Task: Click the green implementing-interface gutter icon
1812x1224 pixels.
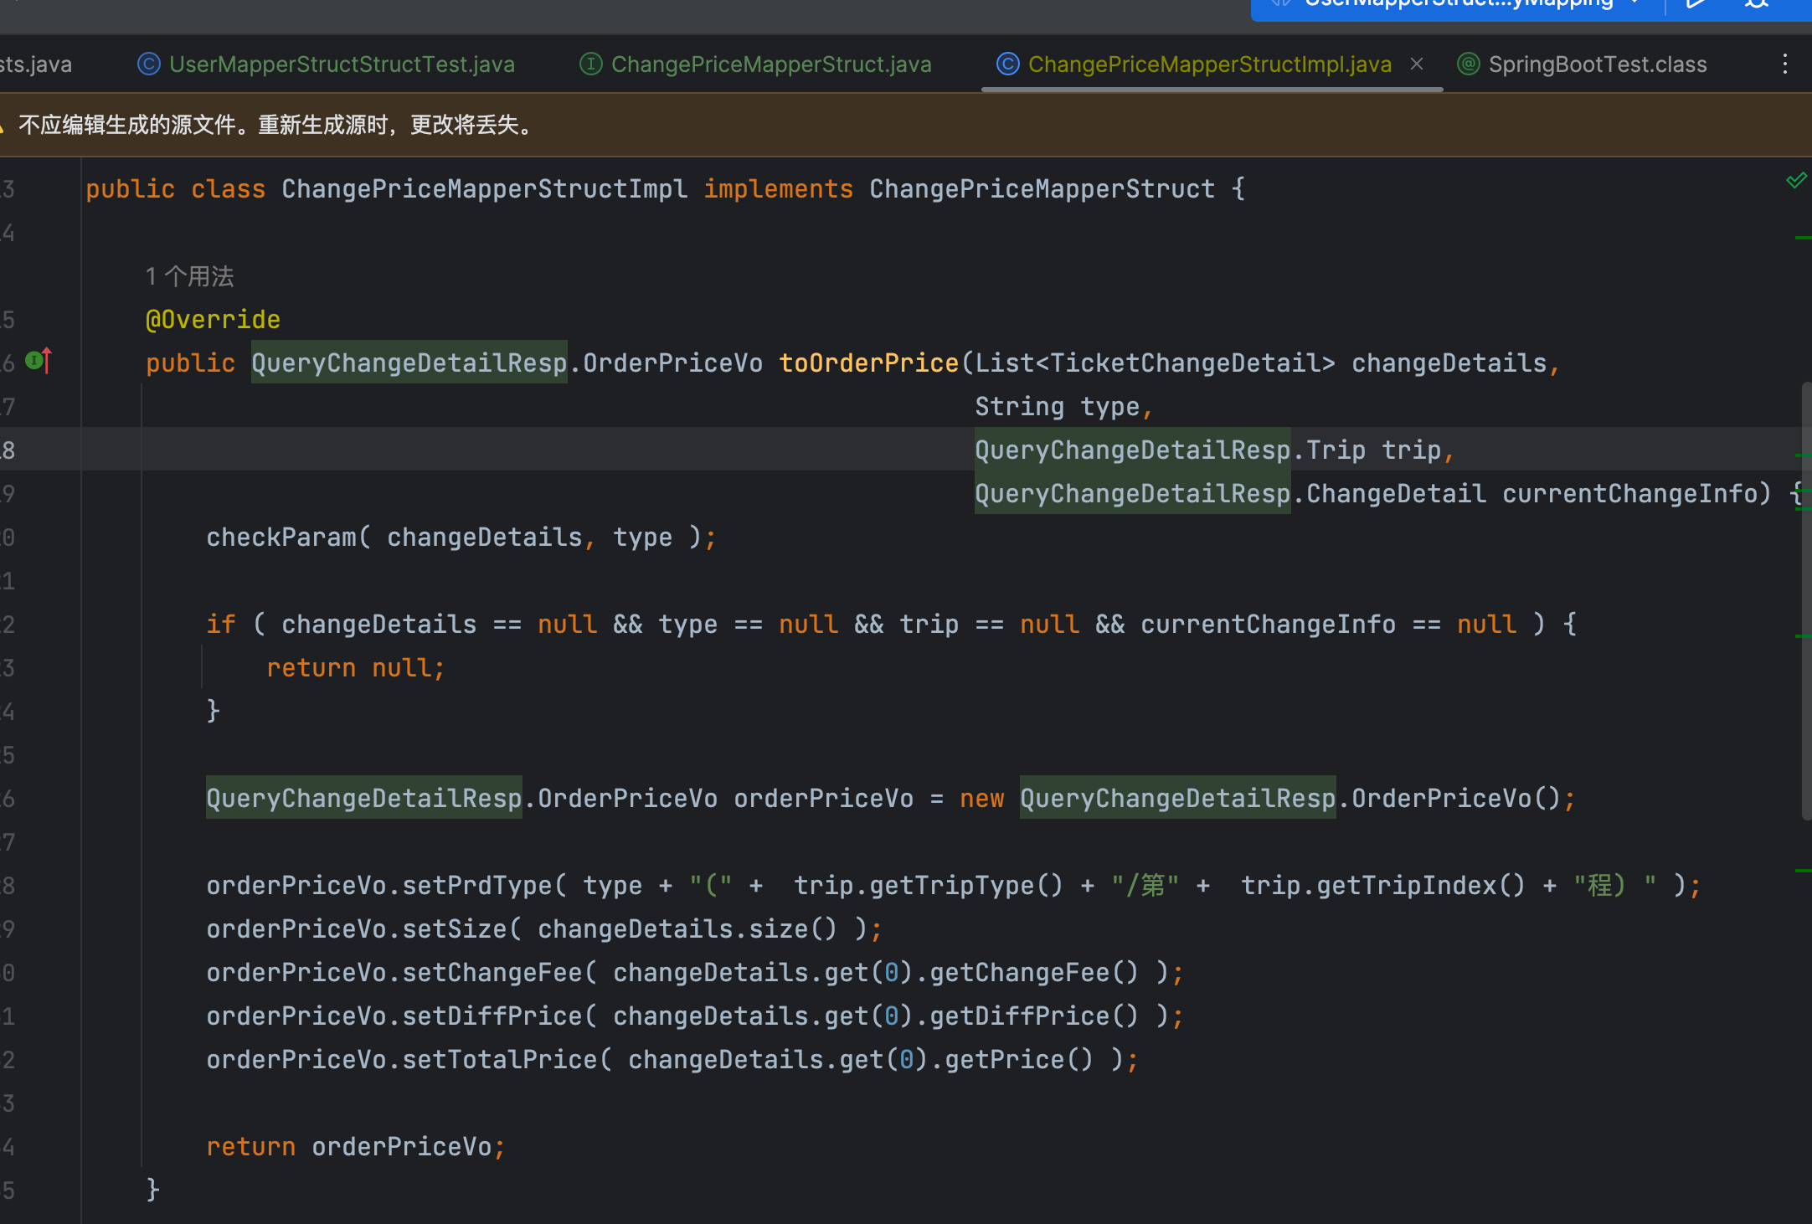Action: point(32,360)
